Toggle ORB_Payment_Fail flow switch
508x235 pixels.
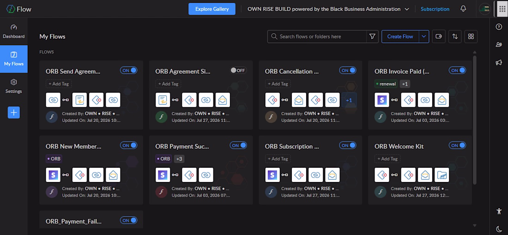tap(129, 220)
